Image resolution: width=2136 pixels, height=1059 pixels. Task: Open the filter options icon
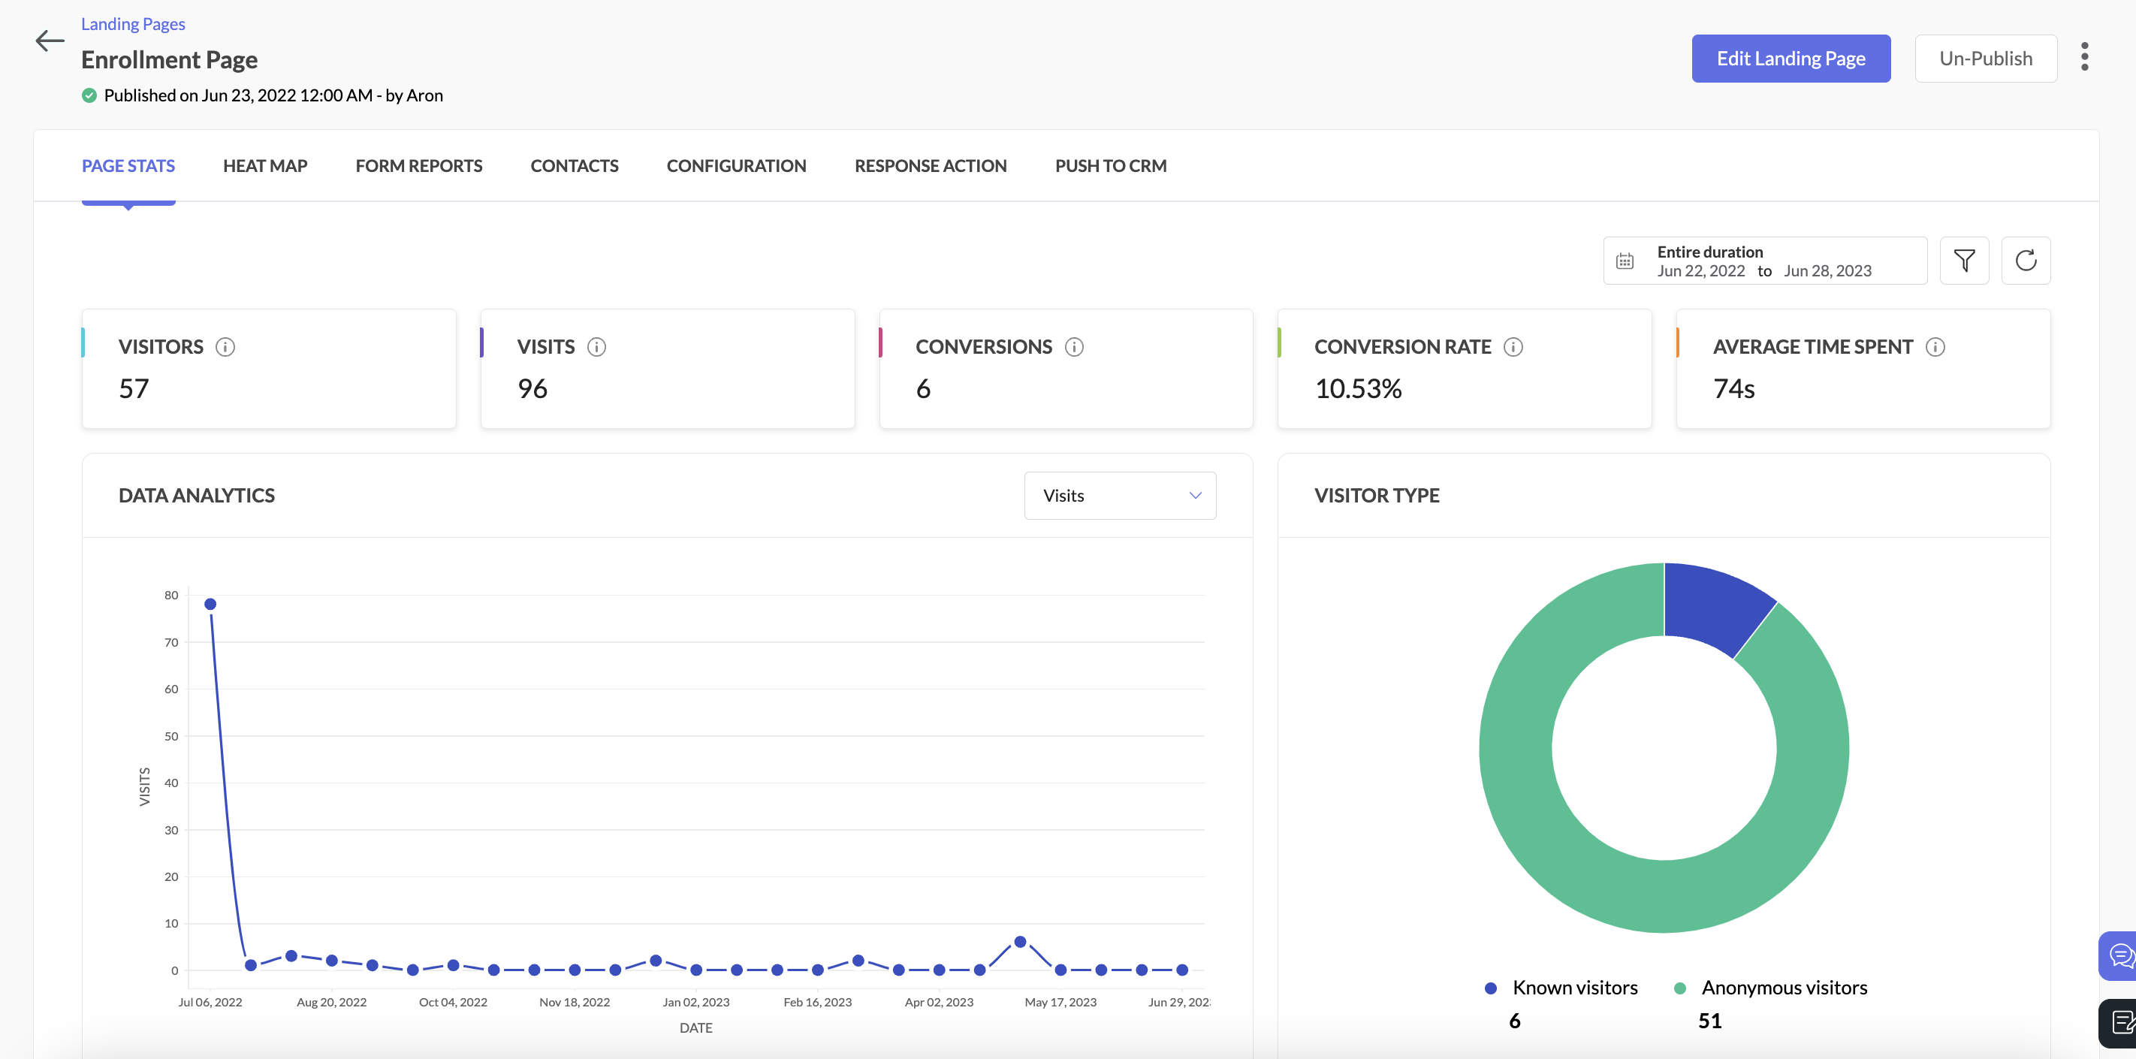tap(1964, 261)
